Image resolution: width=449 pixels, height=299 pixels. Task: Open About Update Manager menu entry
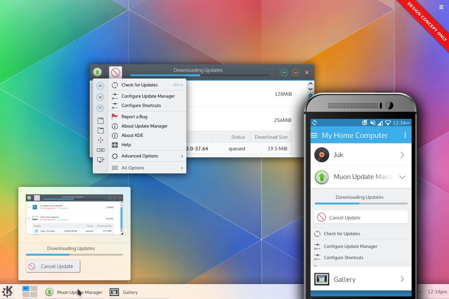pos(147,126)
